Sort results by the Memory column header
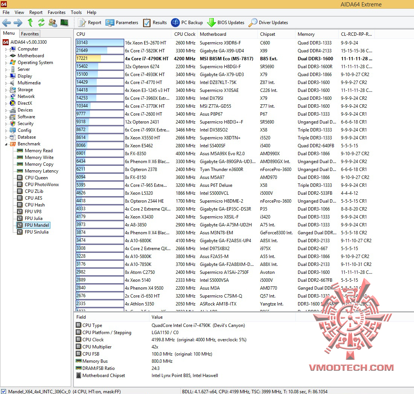This screenshot has height=394, width=414. pyautogui.click(x=317, y=34)
